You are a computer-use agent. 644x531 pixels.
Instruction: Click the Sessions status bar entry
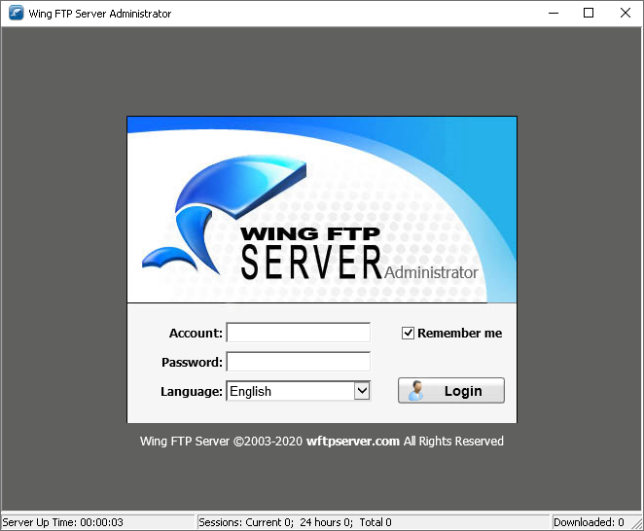[373, 522]
